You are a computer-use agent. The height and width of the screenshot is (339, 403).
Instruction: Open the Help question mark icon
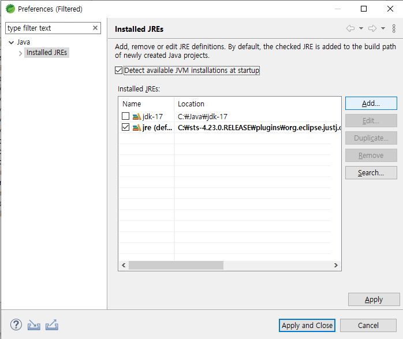point(16,325)
